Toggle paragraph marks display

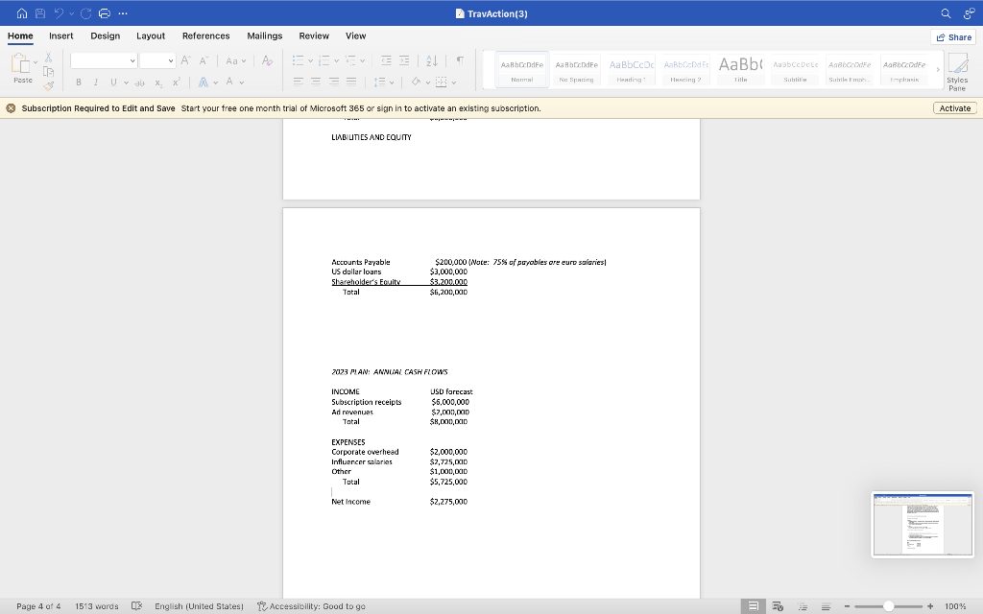pos(460,60)
